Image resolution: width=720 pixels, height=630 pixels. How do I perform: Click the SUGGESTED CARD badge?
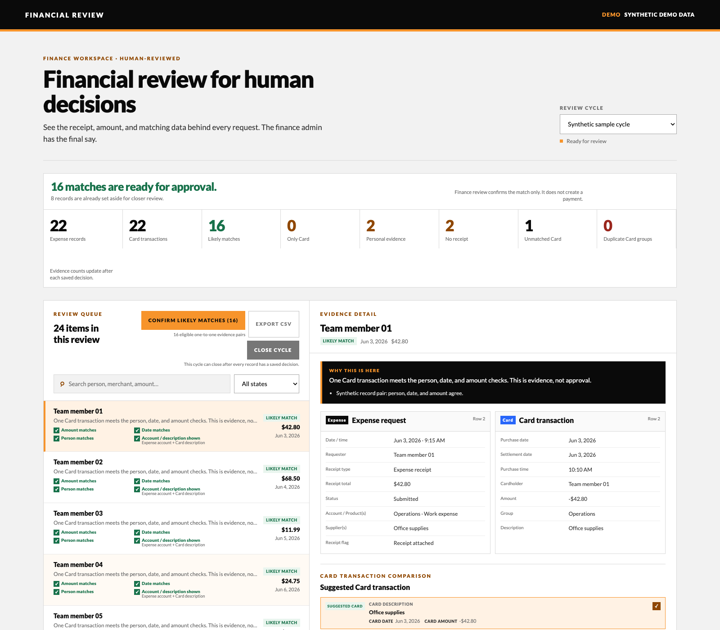click(345, 606)
